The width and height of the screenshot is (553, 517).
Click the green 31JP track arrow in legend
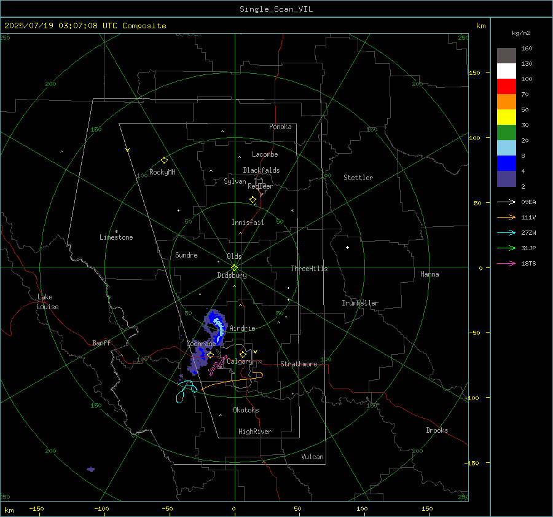tap(506, 248)
